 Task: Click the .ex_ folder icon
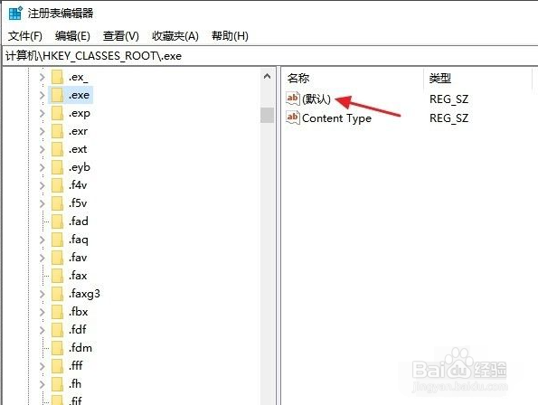pyautogui.click(x=57, y=77)
